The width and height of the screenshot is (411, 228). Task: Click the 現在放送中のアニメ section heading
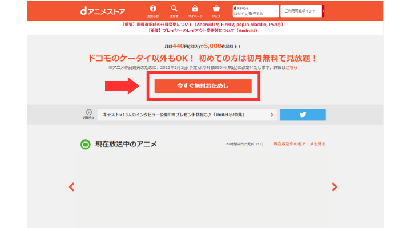coord(126,144)
